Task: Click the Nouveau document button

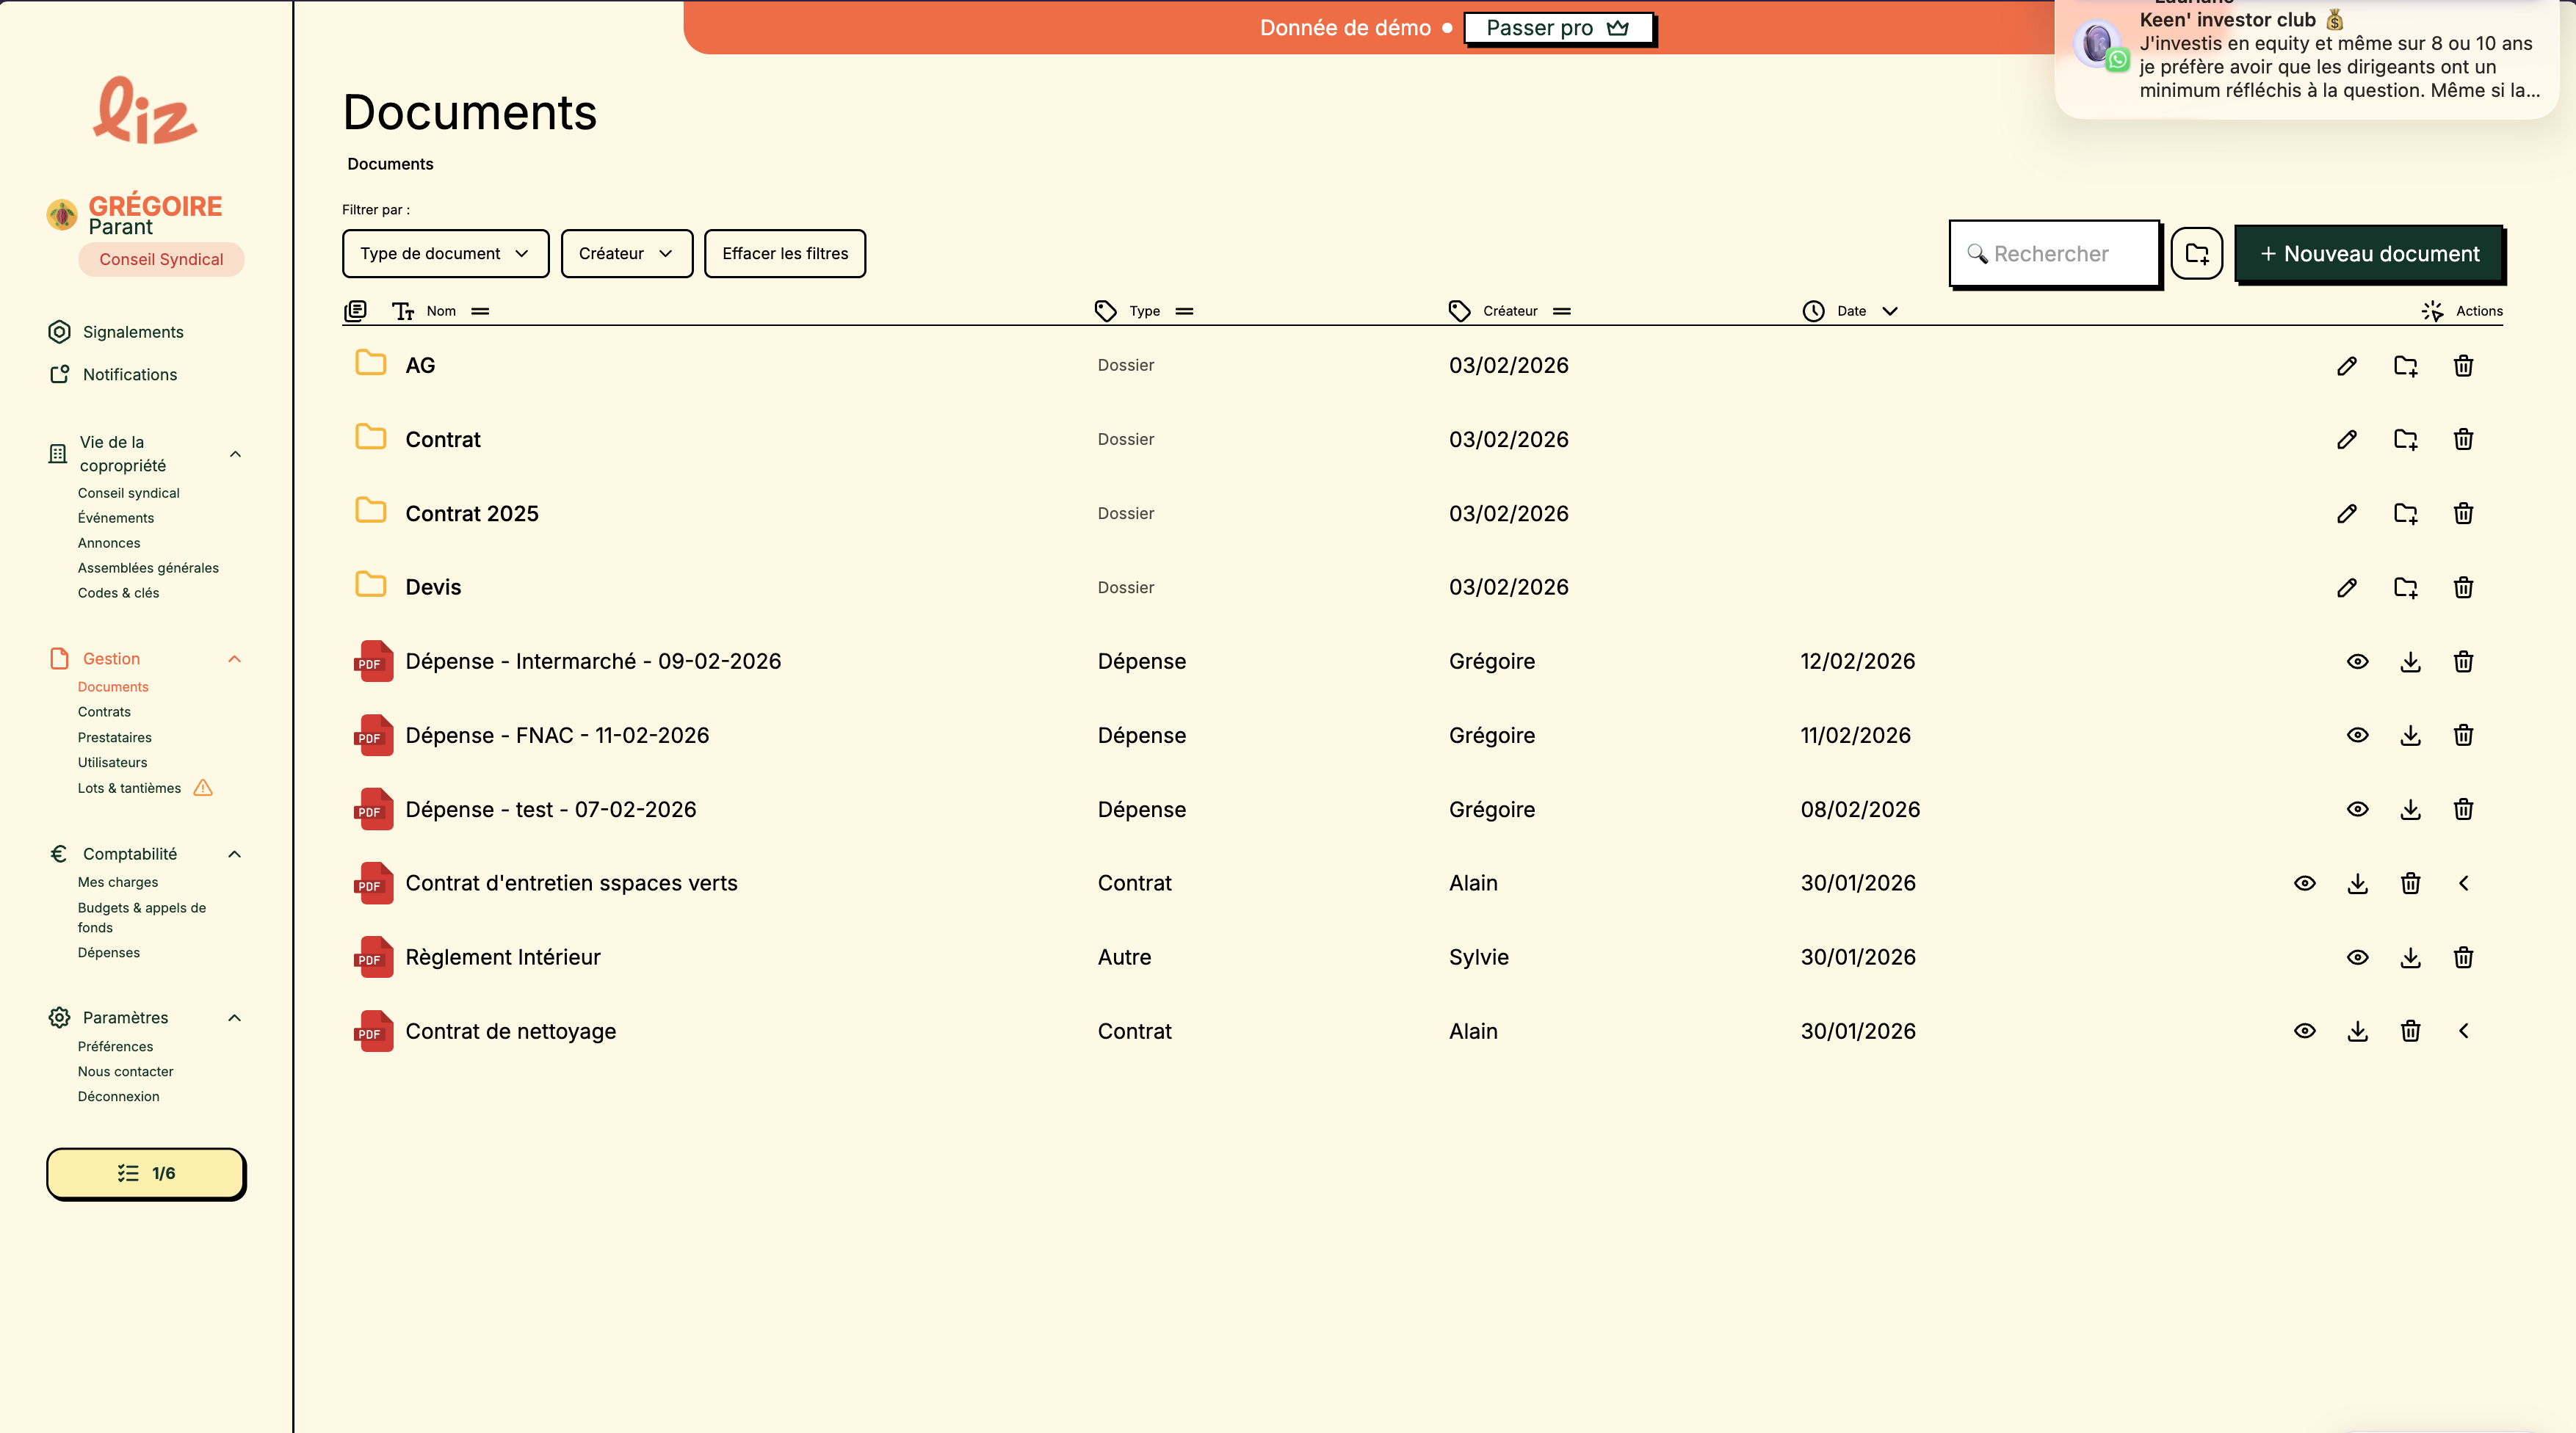Action: [2368, 254]
